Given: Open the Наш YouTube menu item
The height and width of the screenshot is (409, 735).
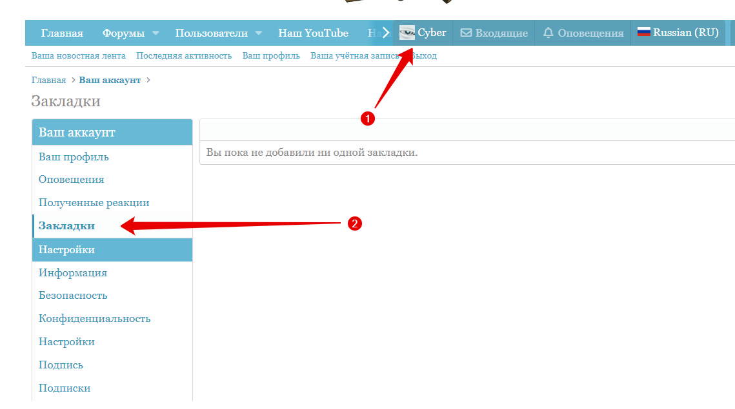Looking at the screenshot, I should click(x=313, y=33).
